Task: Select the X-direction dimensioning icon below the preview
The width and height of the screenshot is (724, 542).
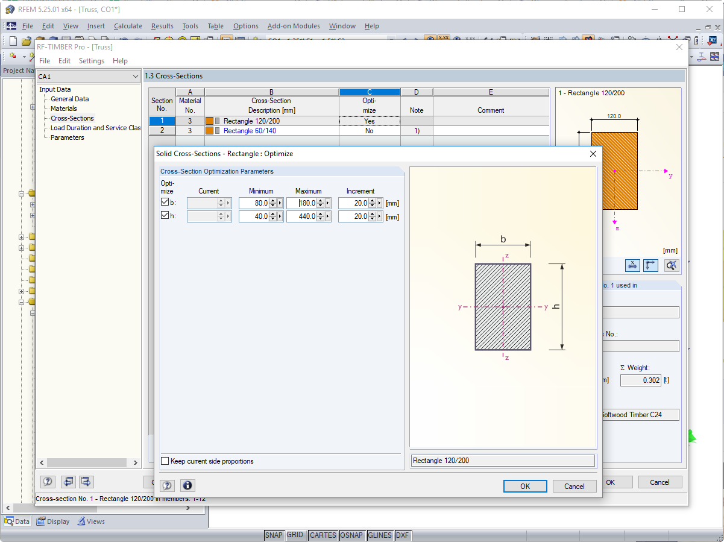Action: click(x=632, y=265)
